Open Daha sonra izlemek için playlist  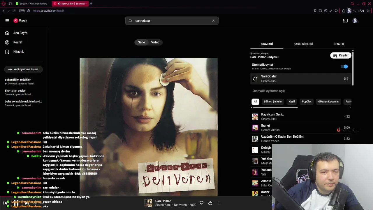[23, 103]
